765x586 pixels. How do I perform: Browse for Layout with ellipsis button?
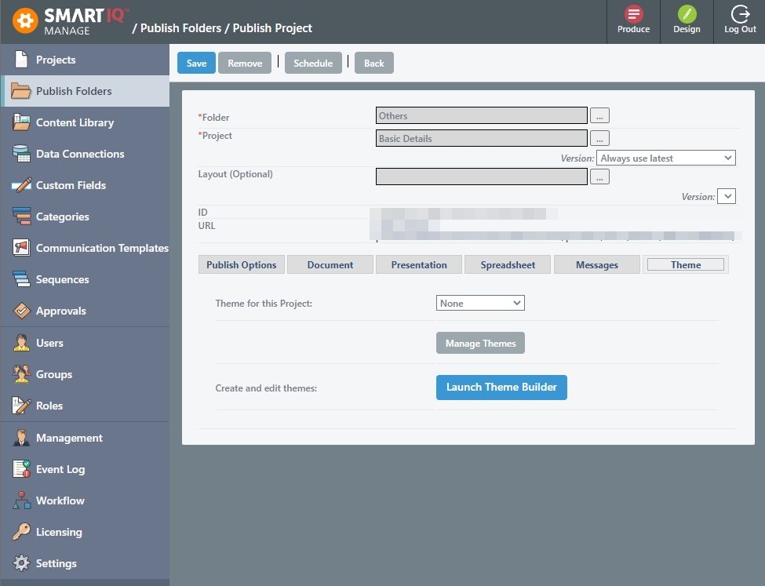[x=599, y=177]
